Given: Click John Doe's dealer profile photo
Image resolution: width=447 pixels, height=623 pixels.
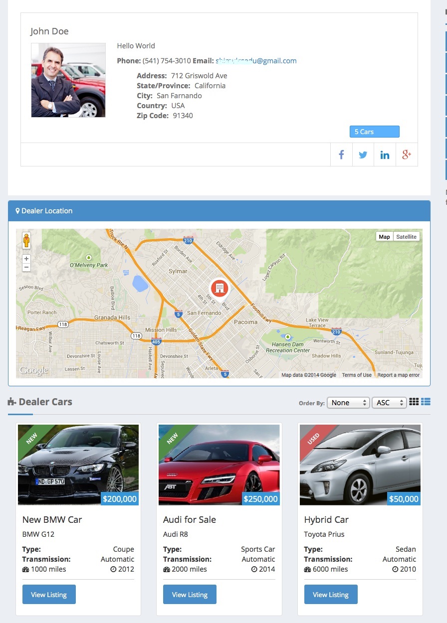Looking at the screenshot, I should pyautogui.click(x=68, y=80).
